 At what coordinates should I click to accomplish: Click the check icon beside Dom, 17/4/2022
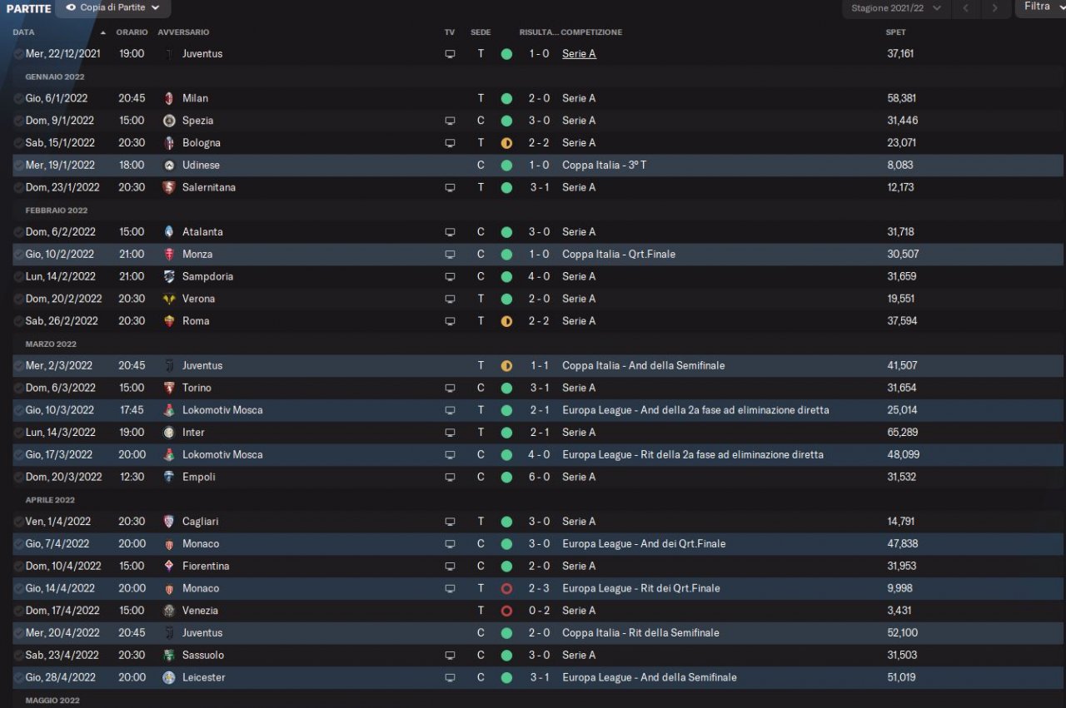[x=18, y=611]
